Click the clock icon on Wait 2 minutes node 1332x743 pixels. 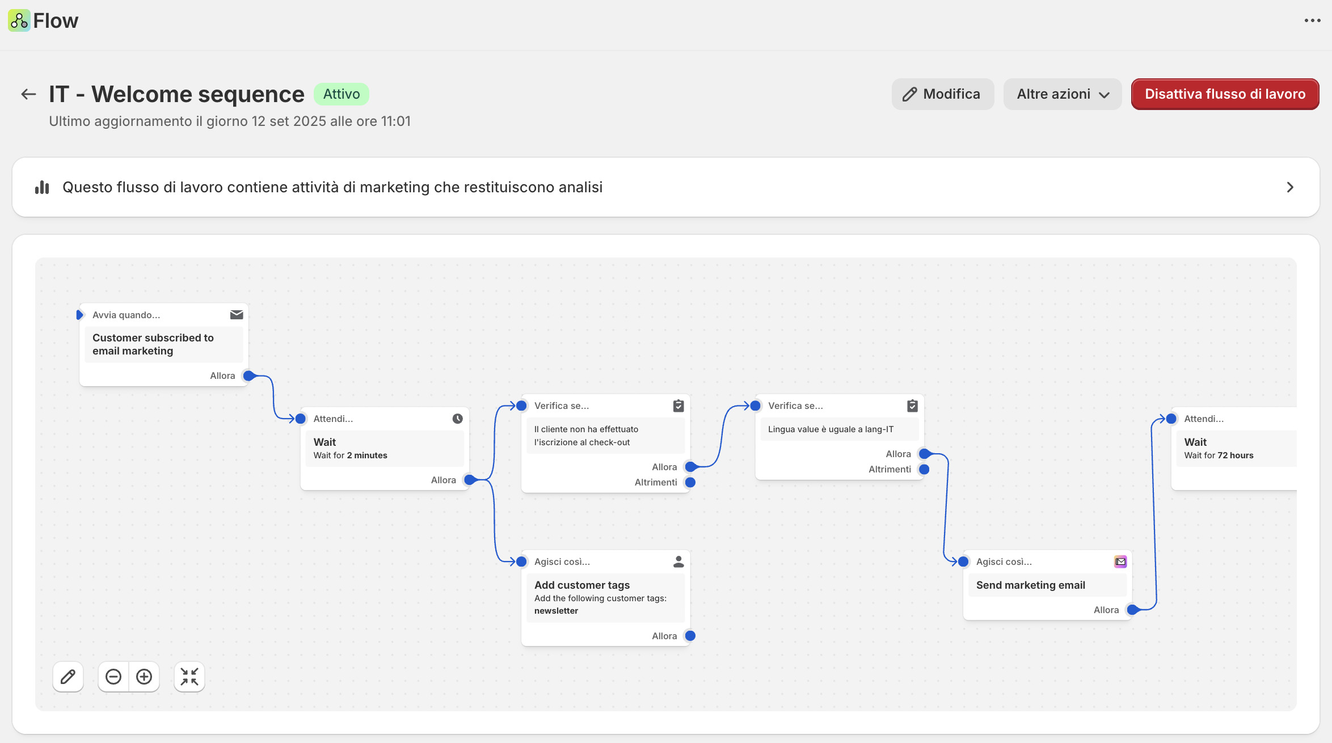click(x=457, y=419)
